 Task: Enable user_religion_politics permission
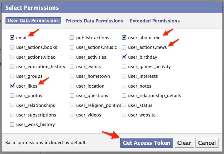pos(72,105)
